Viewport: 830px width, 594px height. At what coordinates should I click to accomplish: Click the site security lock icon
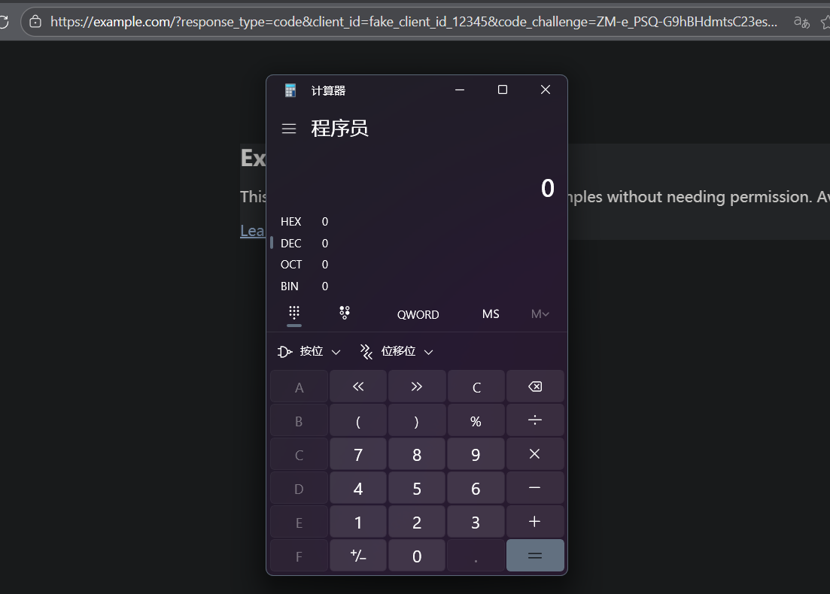tap(35, 21)
